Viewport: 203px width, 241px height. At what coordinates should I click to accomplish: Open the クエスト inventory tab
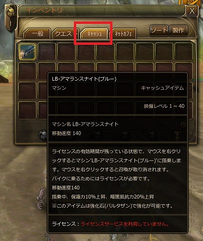[x=65, y=34]
